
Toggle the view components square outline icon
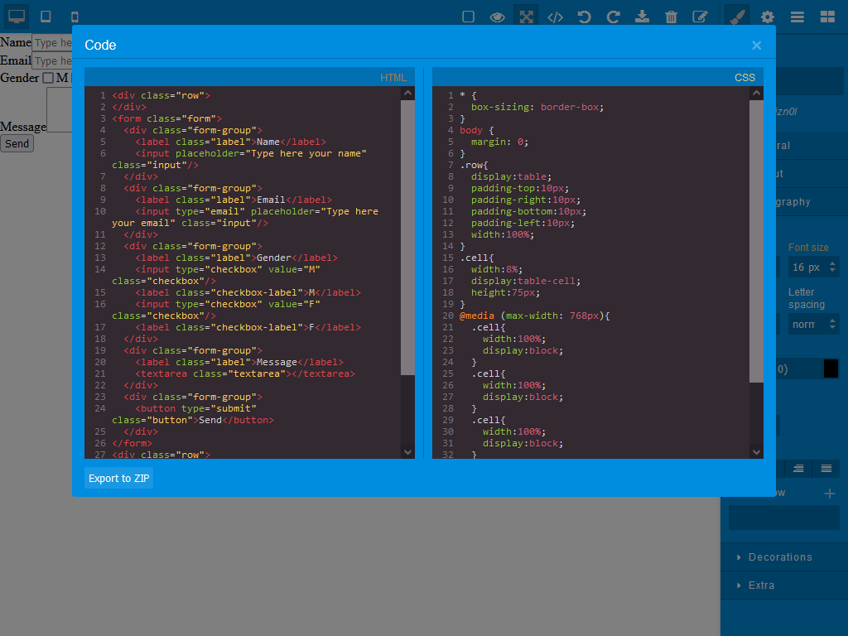pyautogui.click(x=469, y=17)
